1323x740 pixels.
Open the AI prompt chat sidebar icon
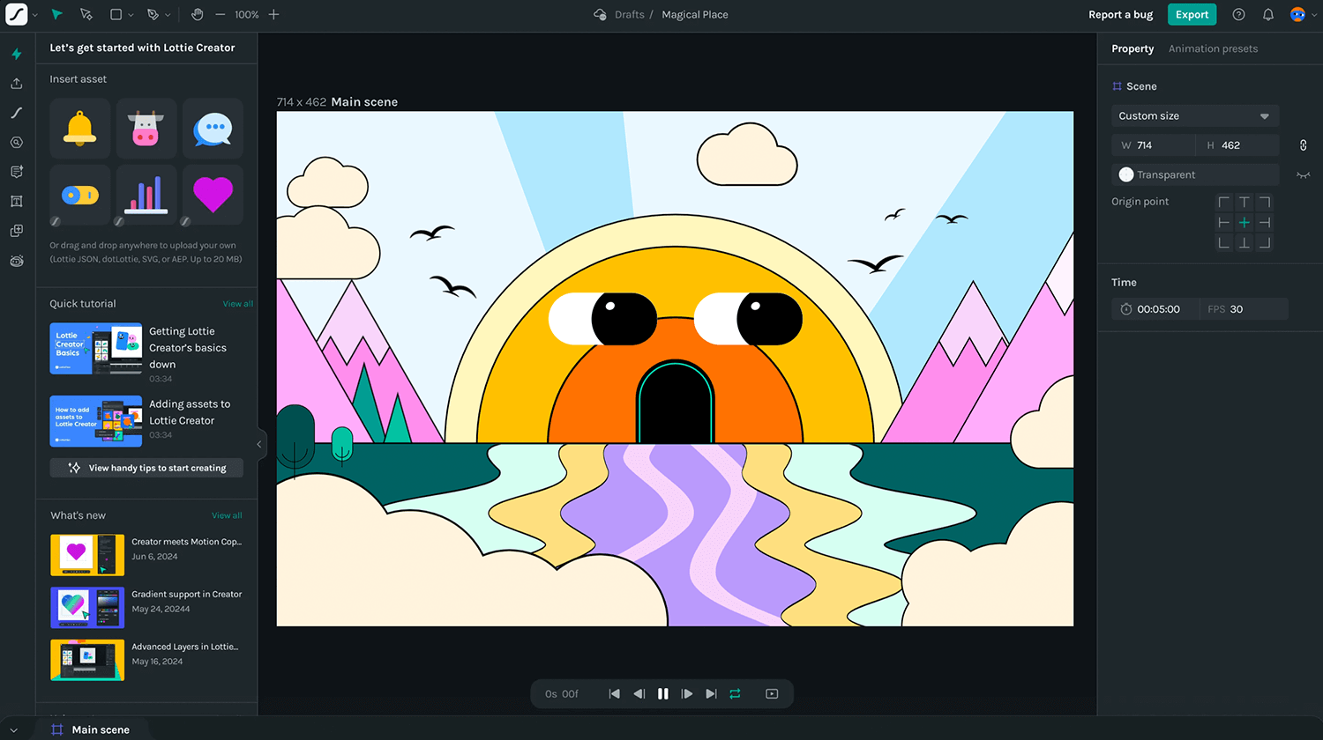click(16, 172)
